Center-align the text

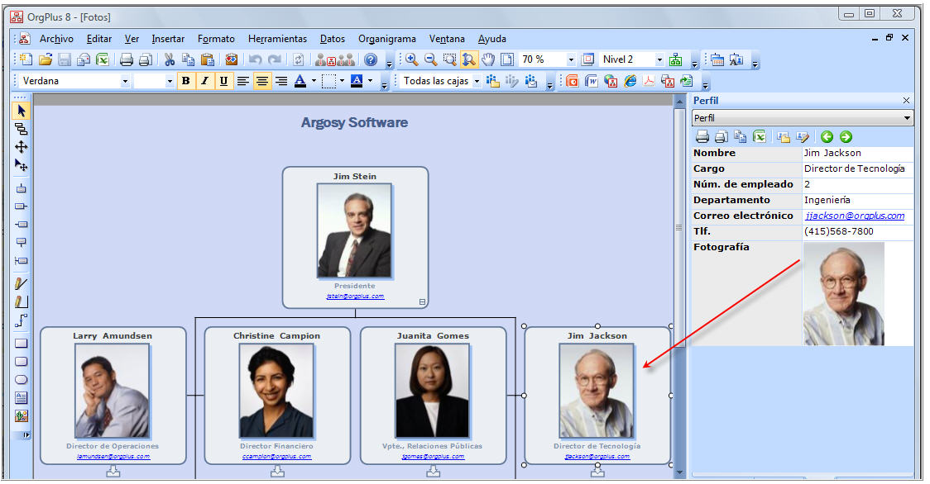coord(261,81)
